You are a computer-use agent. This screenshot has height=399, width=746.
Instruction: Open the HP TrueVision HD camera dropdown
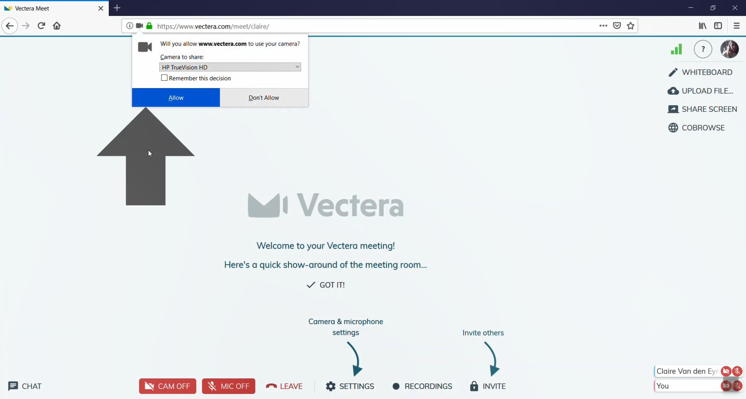tap(230, 67)
